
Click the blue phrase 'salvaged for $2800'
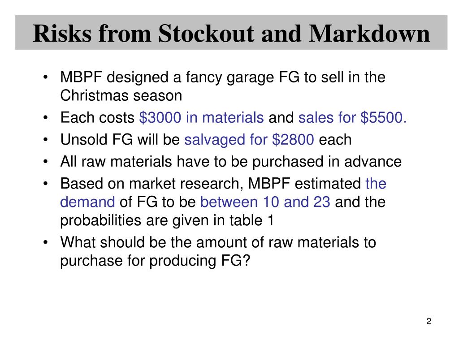click(249, 140)
